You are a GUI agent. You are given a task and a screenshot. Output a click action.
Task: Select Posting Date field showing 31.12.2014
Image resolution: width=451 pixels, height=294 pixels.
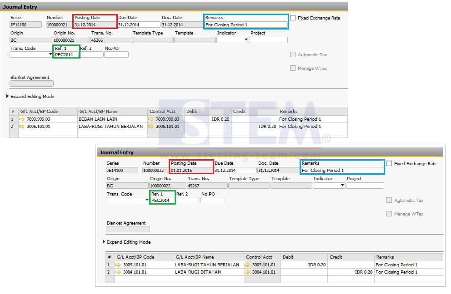coord(95,24)
